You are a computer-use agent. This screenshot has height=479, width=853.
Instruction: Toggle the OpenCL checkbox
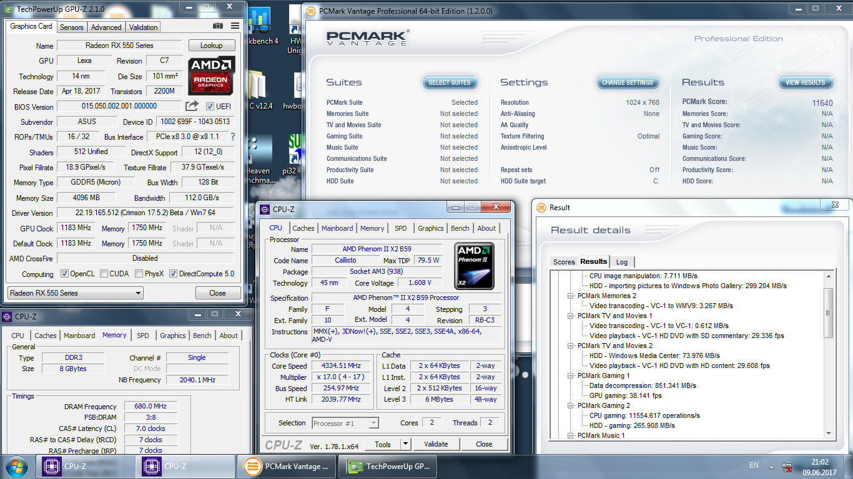tap(64, 274)
